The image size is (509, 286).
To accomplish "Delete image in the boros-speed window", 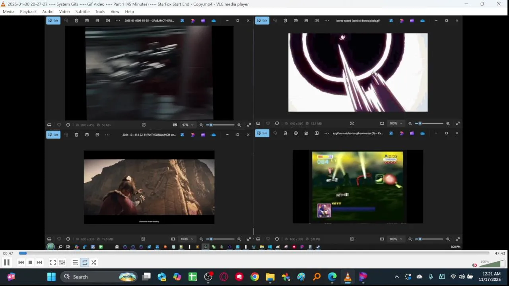I will [285, 21].
